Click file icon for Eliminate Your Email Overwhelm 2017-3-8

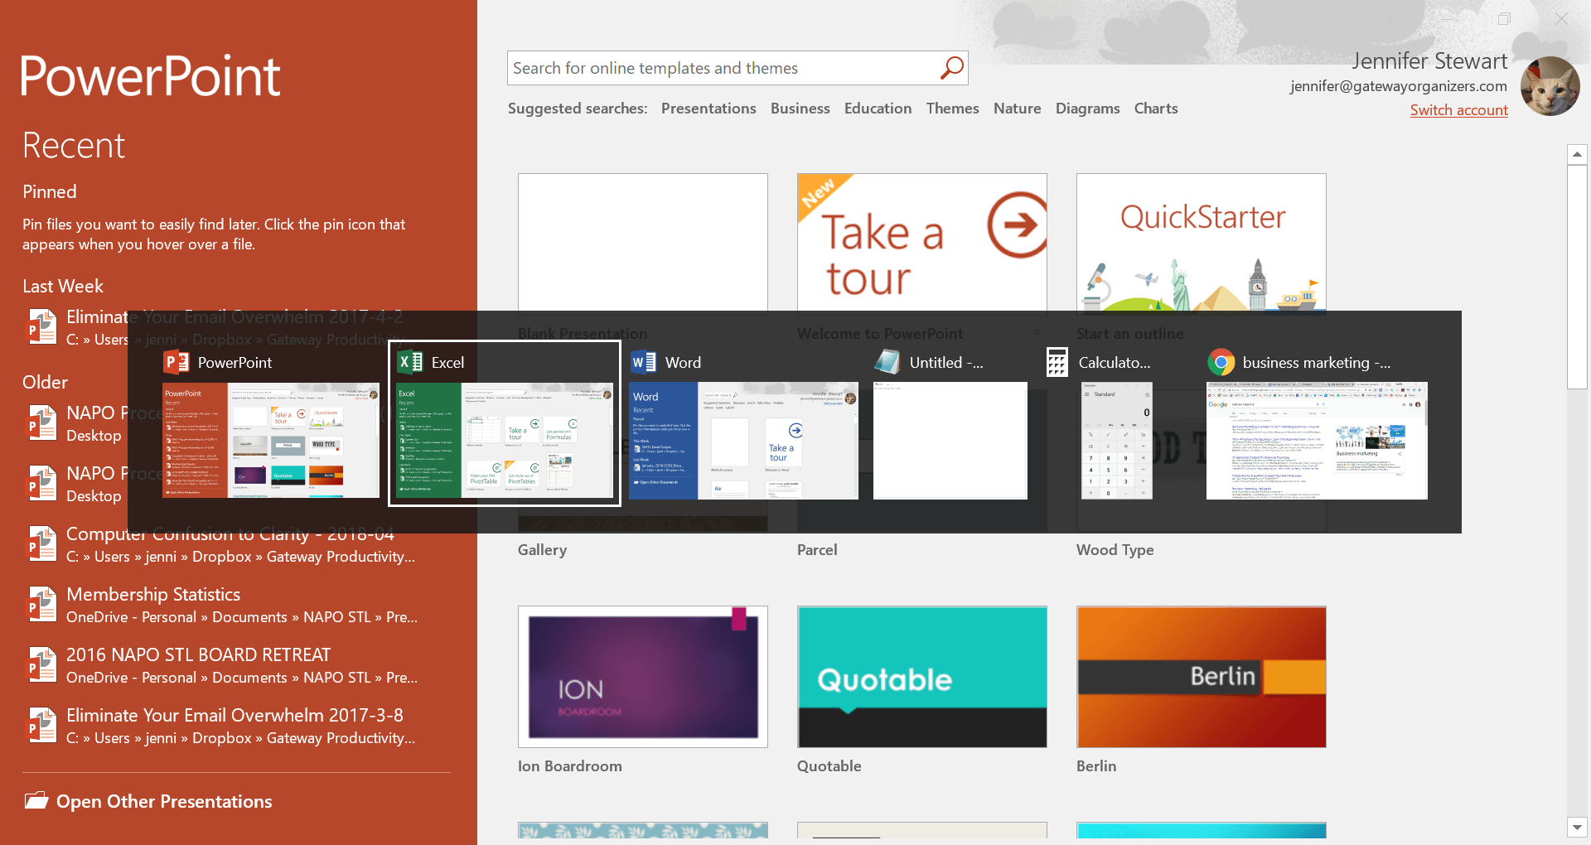point(41,726)
